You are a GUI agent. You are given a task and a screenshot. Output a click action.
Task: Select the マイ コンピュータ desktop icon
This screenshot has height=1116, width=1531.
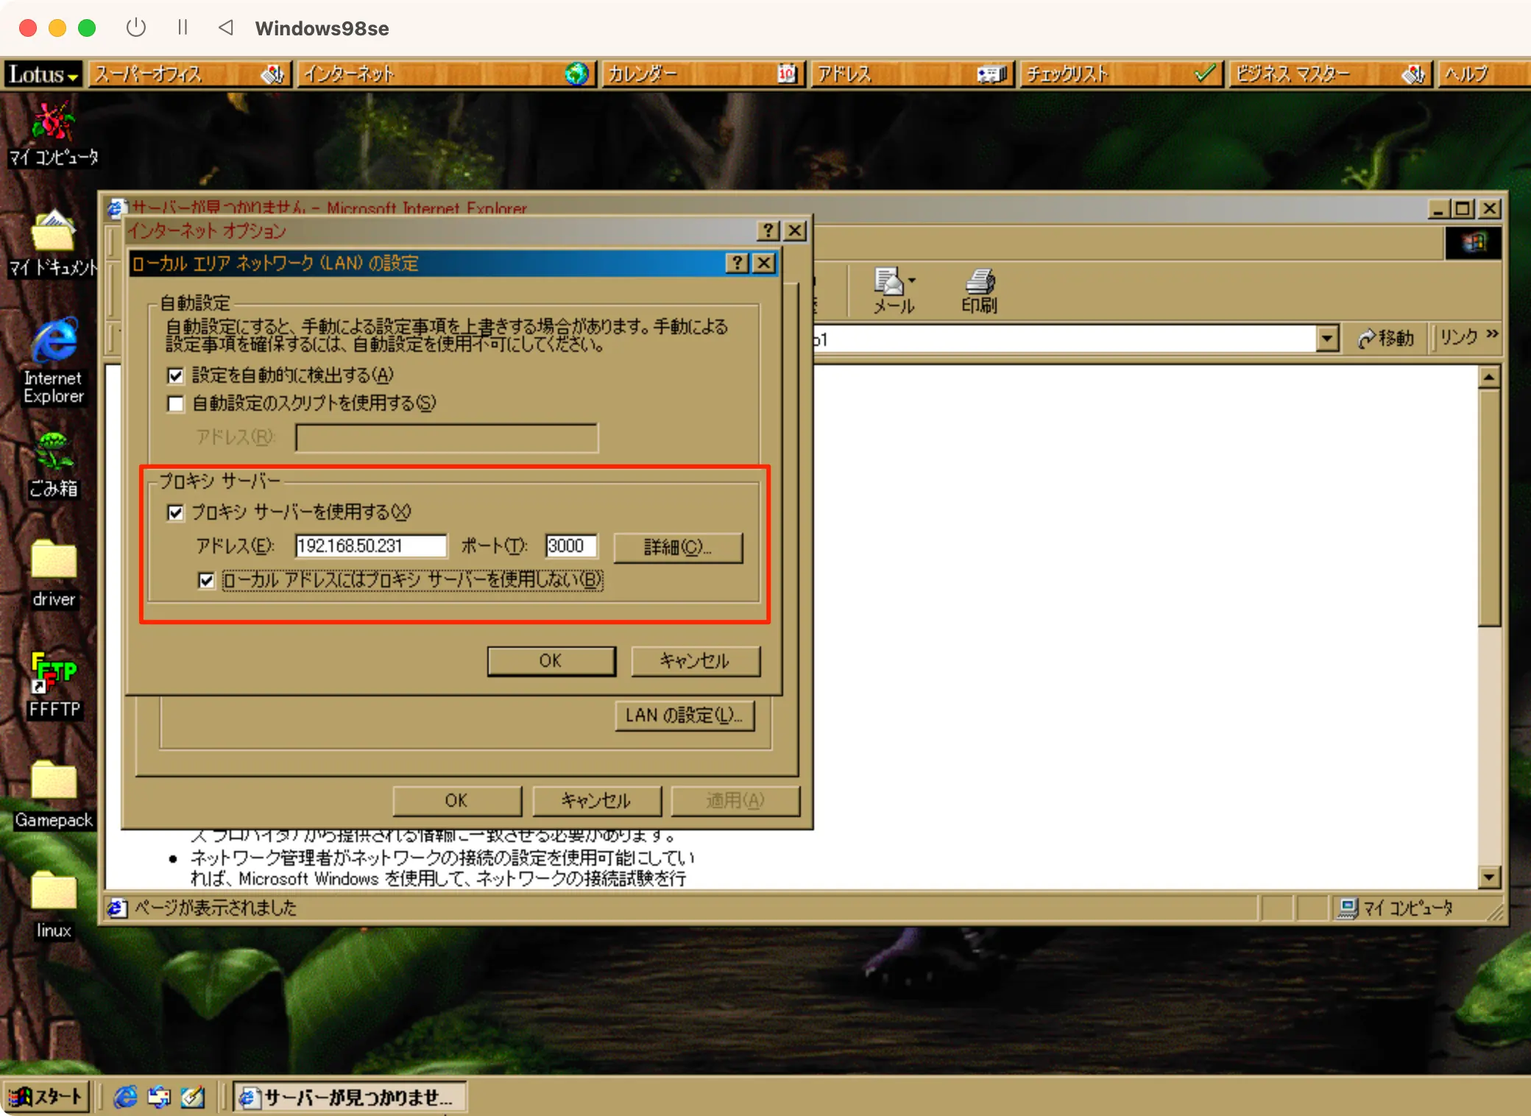(x=53, y=122)
